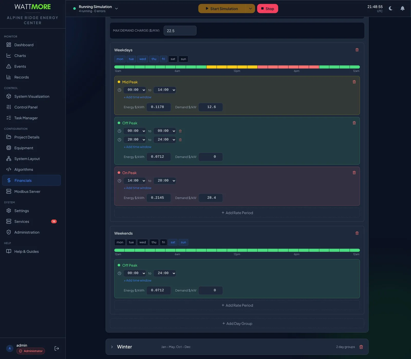Toggle dark mode moon icon
Screen dimensions: 411x359
coord(391,8)
